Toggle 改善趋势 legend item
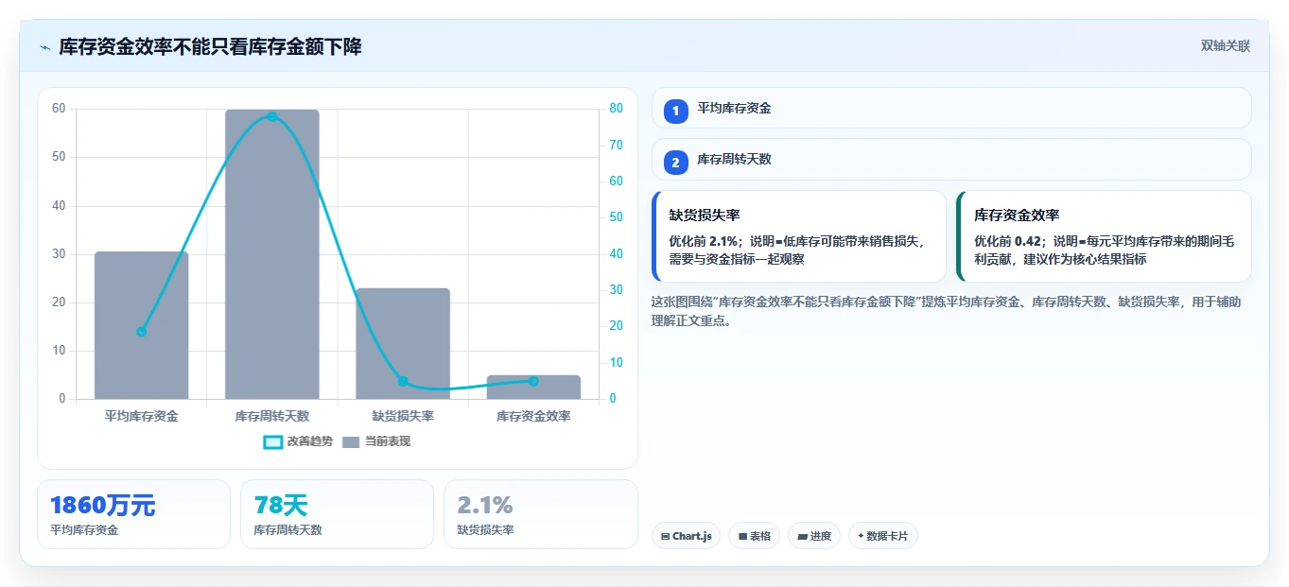1289x587 pixels. click(x=298, y=441)
